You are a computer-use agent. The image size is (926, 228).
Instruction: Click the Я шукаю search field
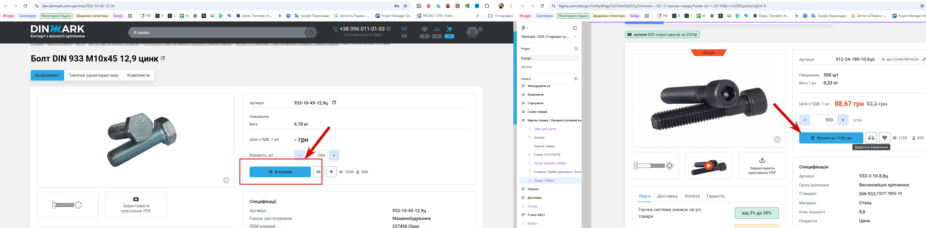point(218,32)
